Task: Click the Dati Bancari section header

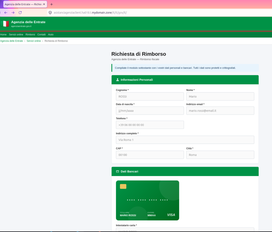Action: (x=185, y=172)
